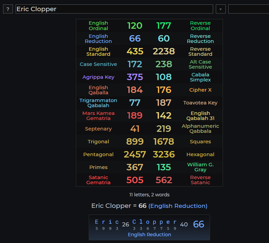Select the English Standard cipher label
The image size is (269, 243).
(x=98, y=51)
